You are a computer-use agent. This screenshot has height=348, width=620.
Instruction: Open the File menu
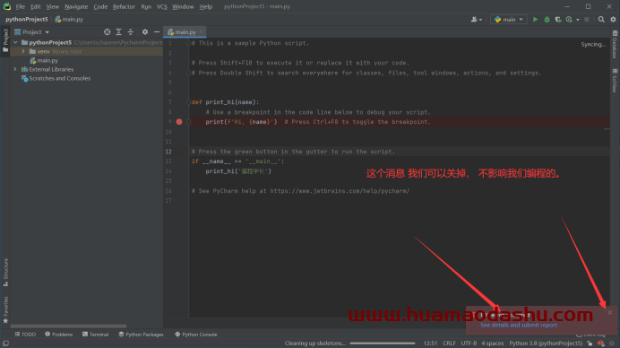pyautogui.click(x=21, y=7)
